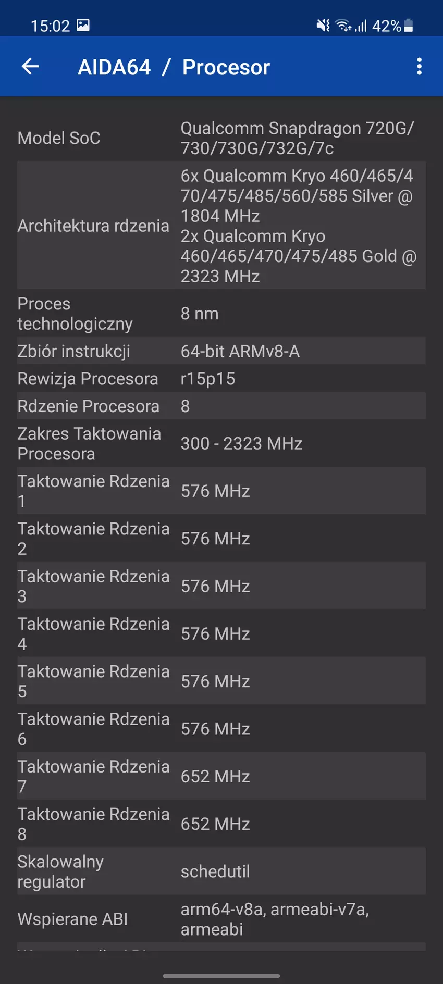Select the Skalowalny regulator schedutil row
The width and height of the screenshot is (443, 984).
221,871
